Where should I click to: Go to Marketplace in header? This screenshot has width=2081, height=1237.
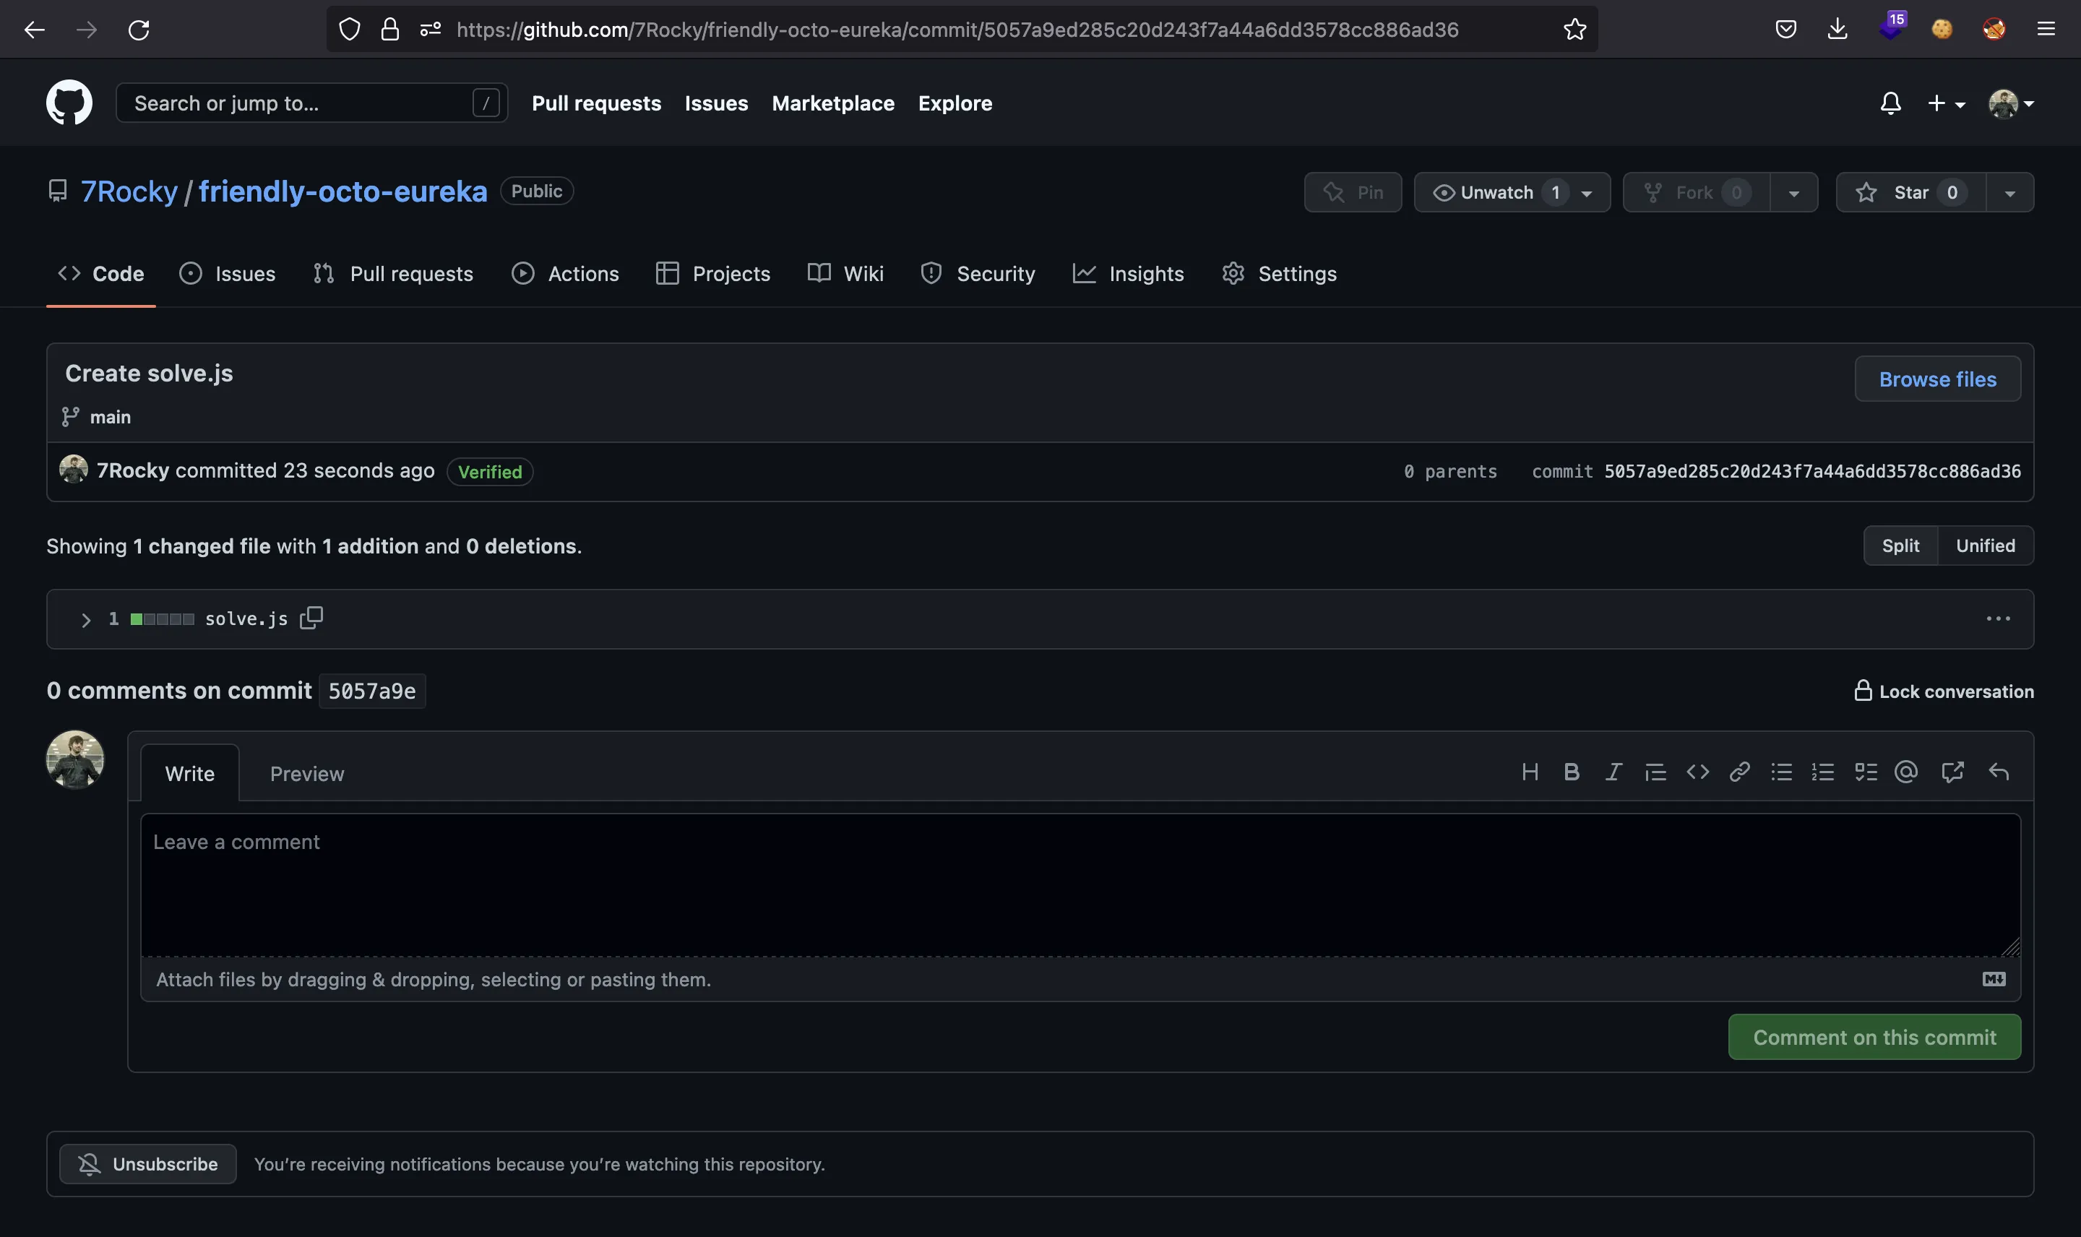click(x=832, y=103)
